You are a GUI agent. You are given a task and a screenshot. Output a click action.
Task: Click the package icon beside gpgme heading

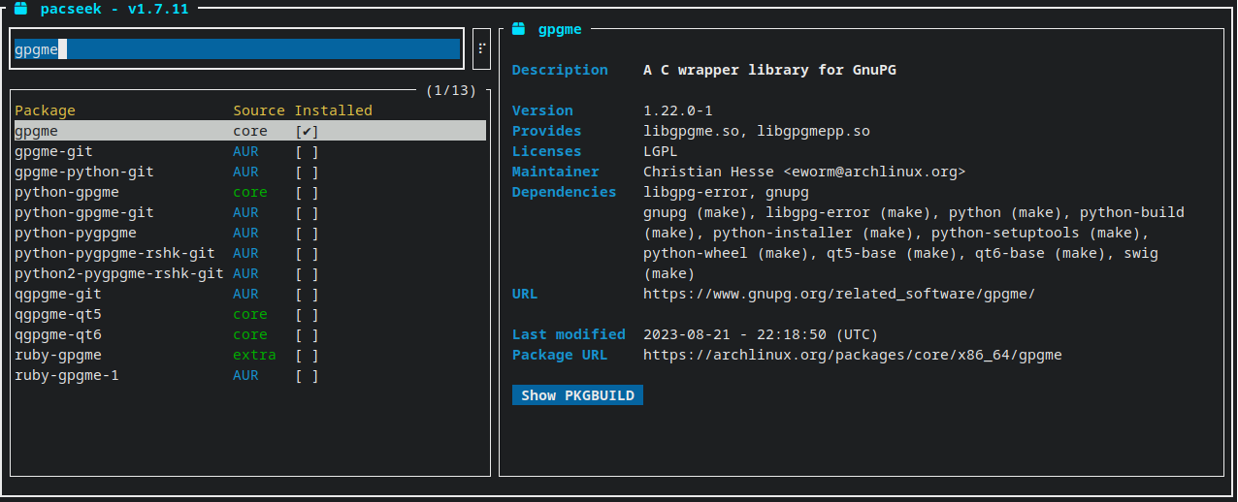tap(519, 29)
